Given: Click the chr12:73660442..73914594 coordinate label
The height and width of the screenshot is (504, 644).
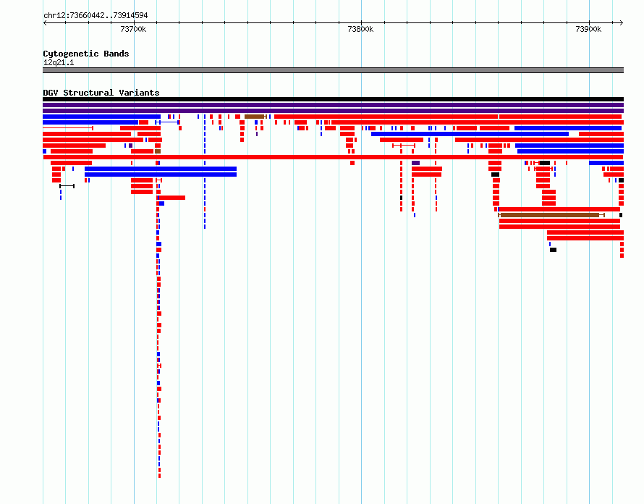Looking at the screenshot, I should click(x=96, y=16).
